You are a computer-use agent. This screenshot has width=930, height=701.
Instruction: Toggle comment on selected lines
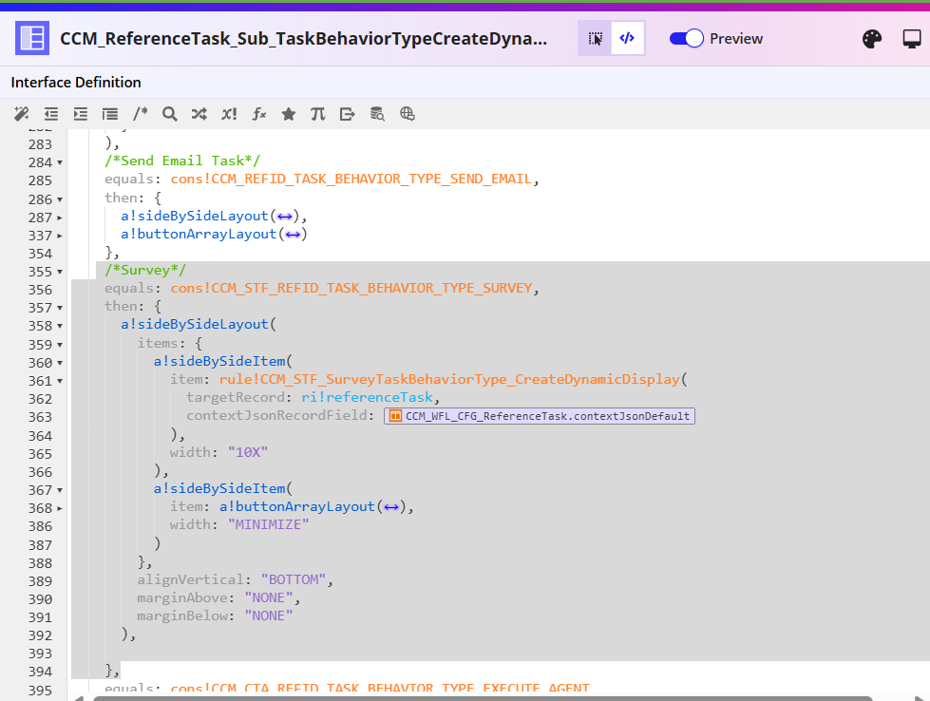tap(140, 114)
